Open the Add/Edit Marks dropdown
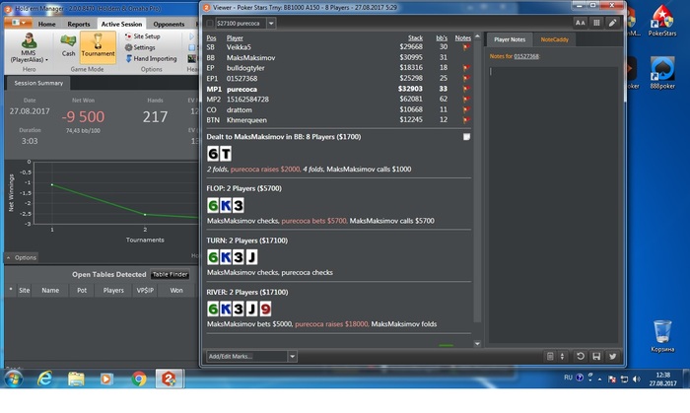The height and width of the screenshot is (413, 690). [x=292, y=356]
